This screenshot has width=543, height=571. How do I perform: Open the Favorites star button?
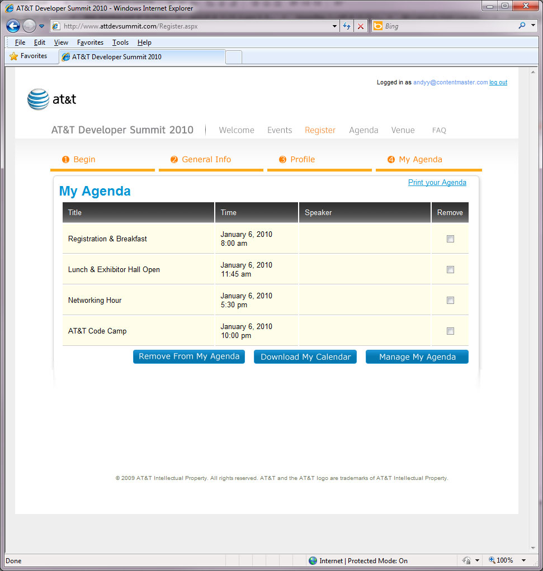tap(29, 56)
